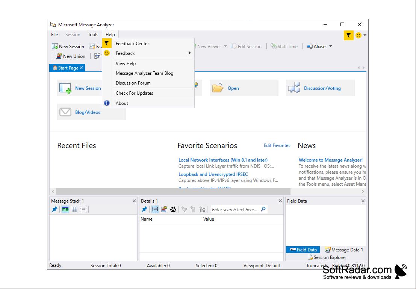Click the horizontal scrollbar in Start Page
Screen dimensions: 416x289
point(173,191)
